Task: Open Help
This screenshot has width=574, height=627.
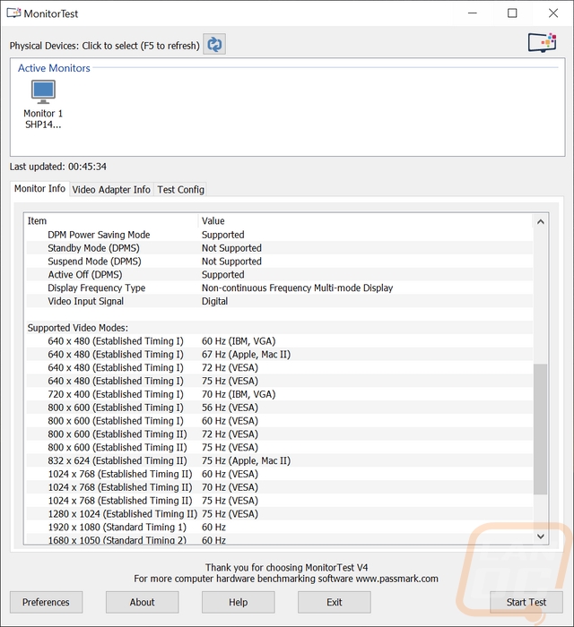Action: click(x=239, y=602)
